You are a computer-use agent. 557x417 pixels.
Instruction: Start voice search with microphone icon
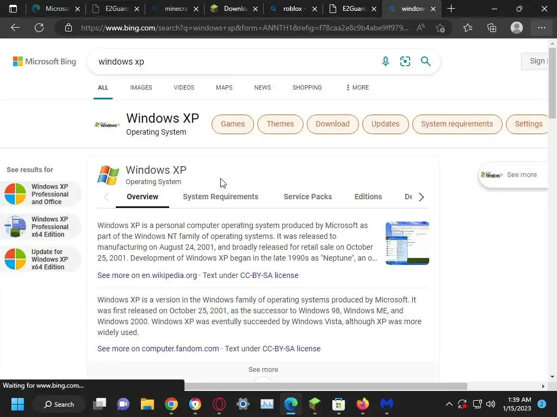click(x=386, y=61)
